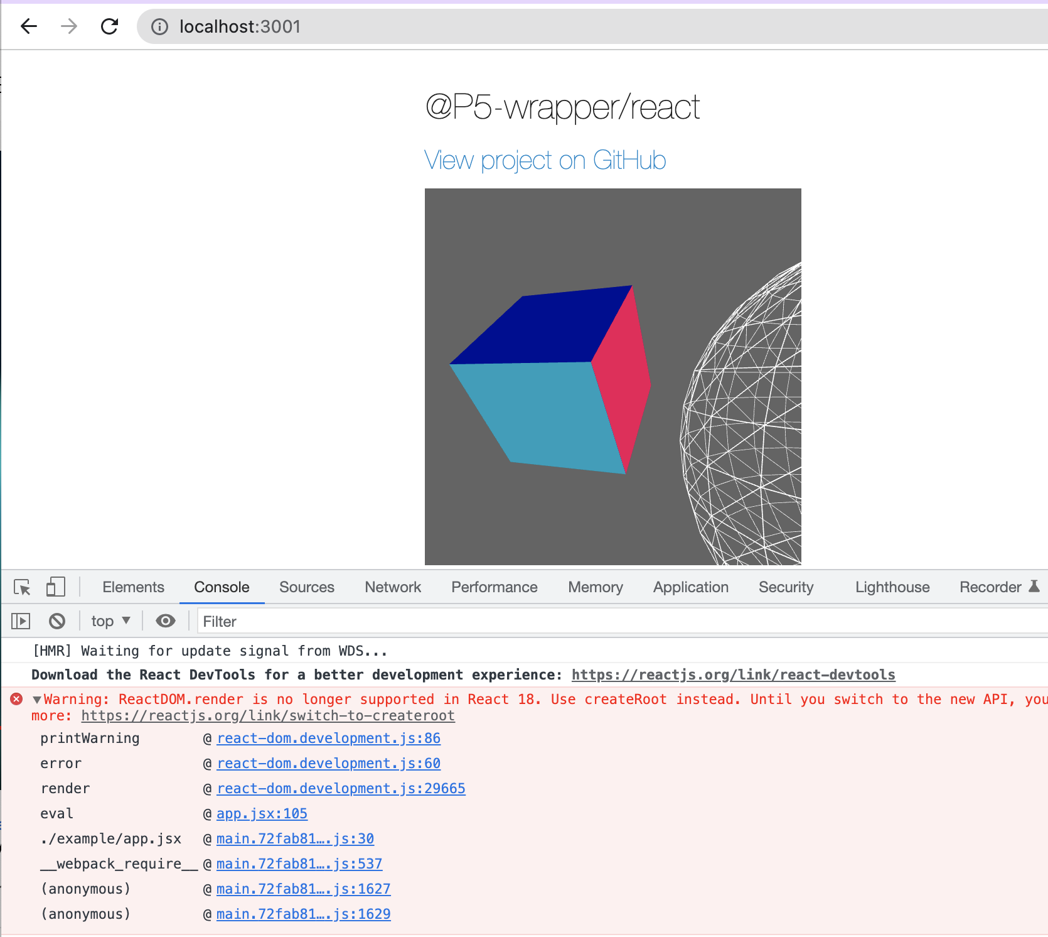
Task: Open react-dom.development.js:60 source link
Action: point(328,764)
